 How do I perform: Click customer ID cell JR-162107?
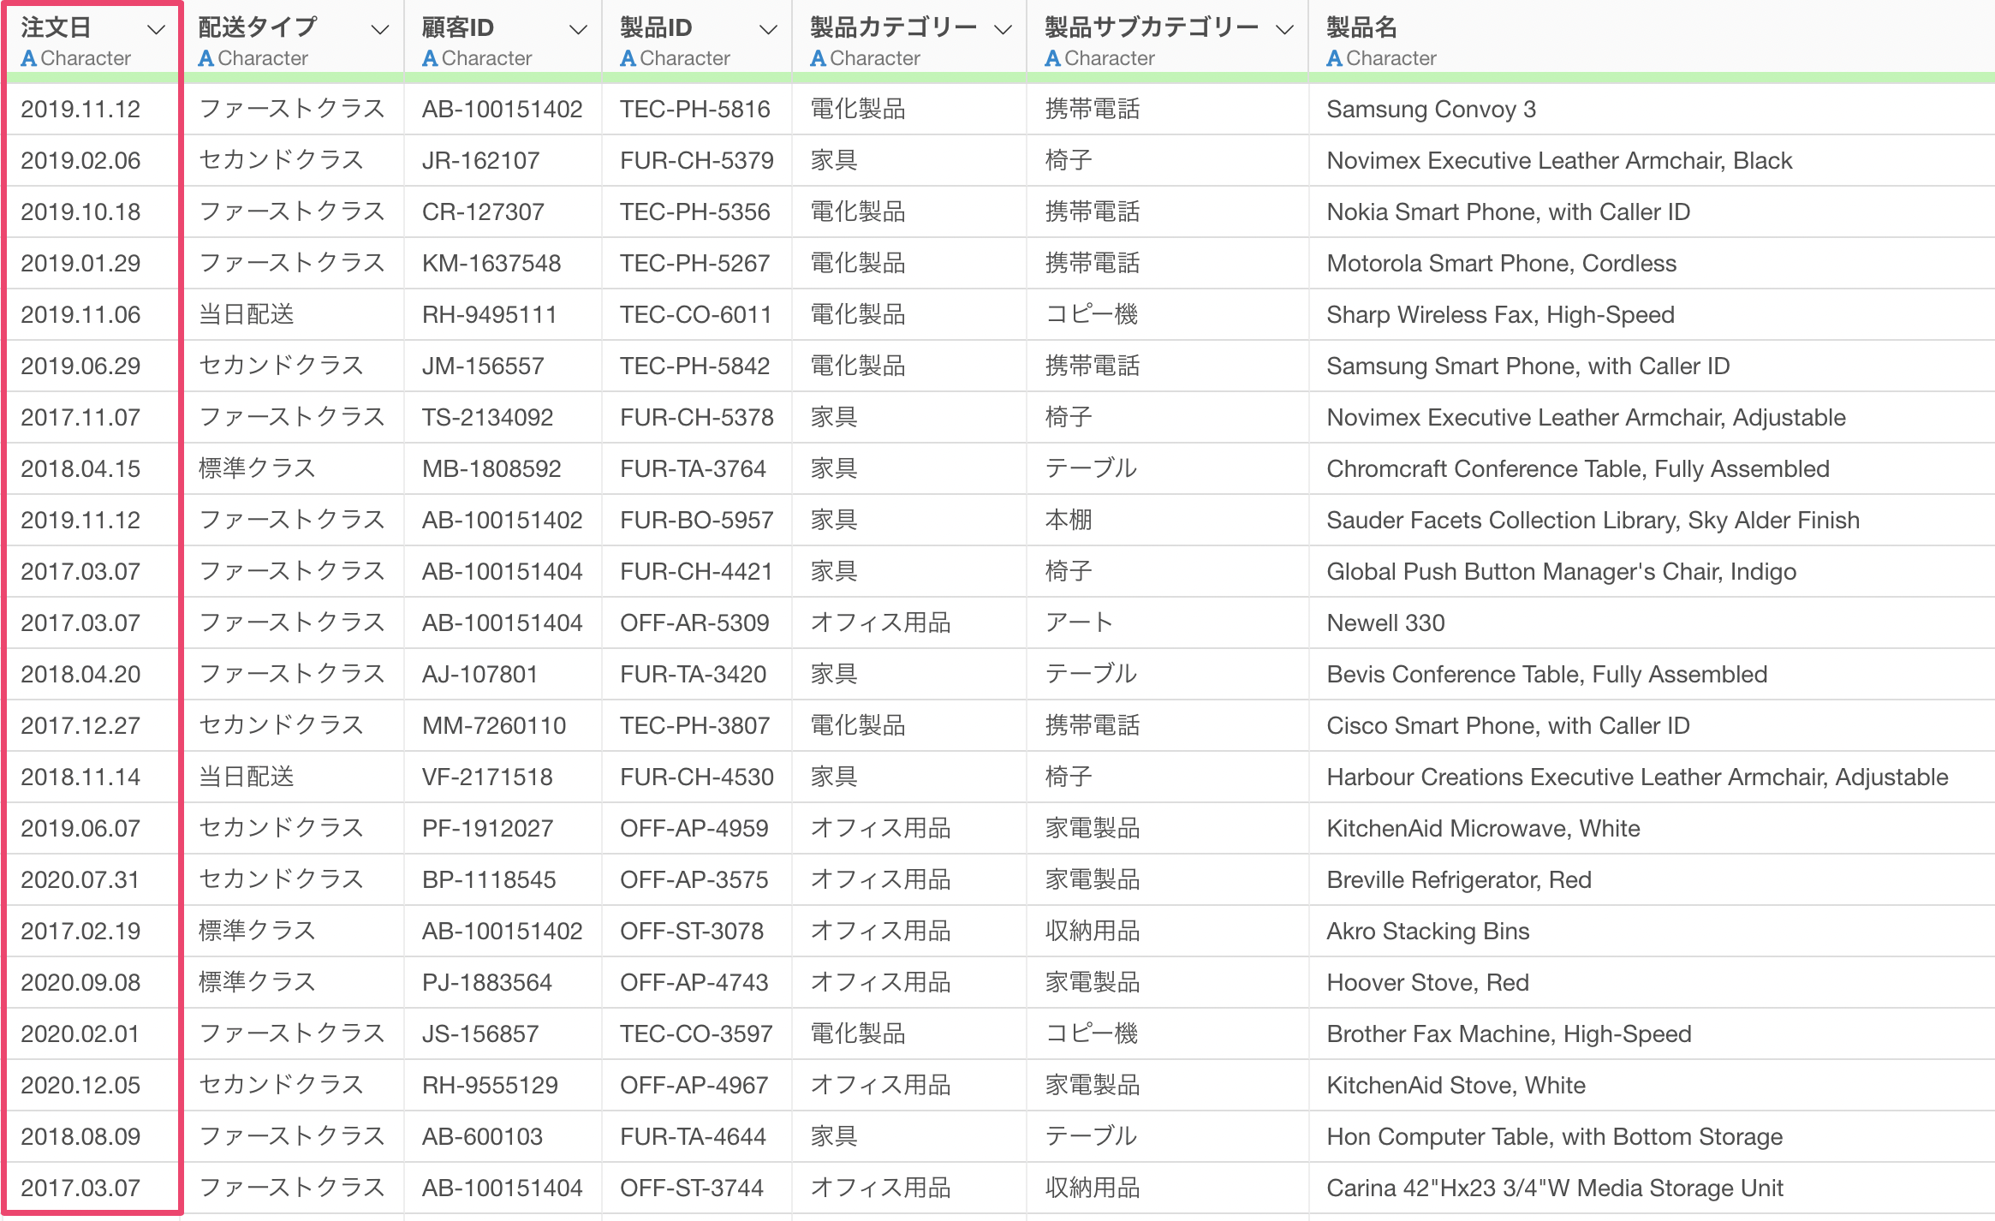tap(481, 160)
